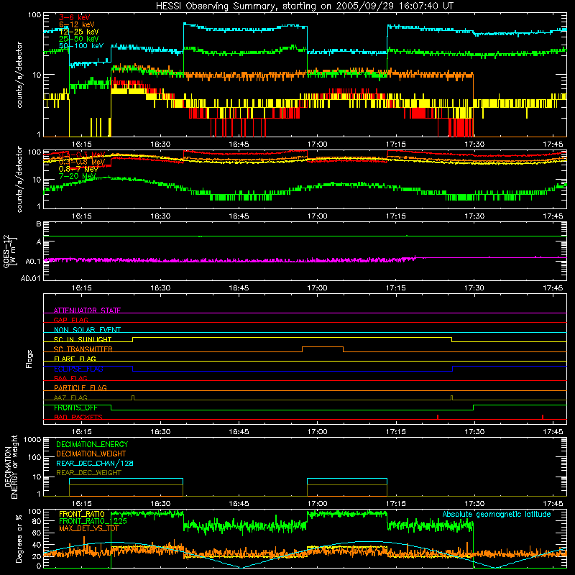Click the AAZ_FLAG label
This screenshot has width=575, height=575.
70,397
